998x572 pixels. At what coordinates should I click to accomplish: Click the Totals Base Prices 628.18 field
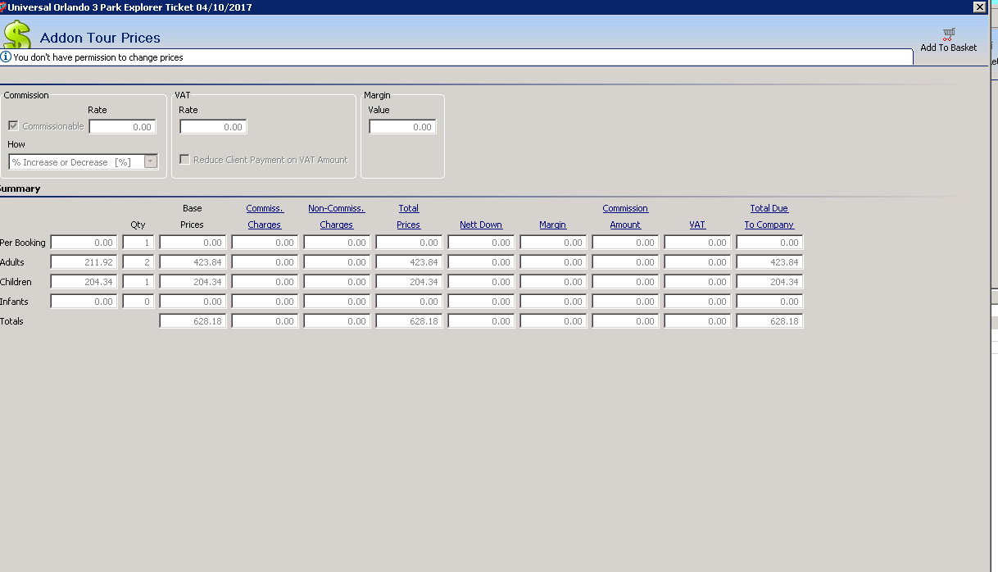(193, 321)
